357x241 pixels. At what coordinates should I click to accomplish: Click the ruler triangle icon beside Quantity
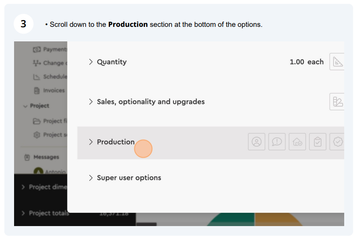(337, 62)
